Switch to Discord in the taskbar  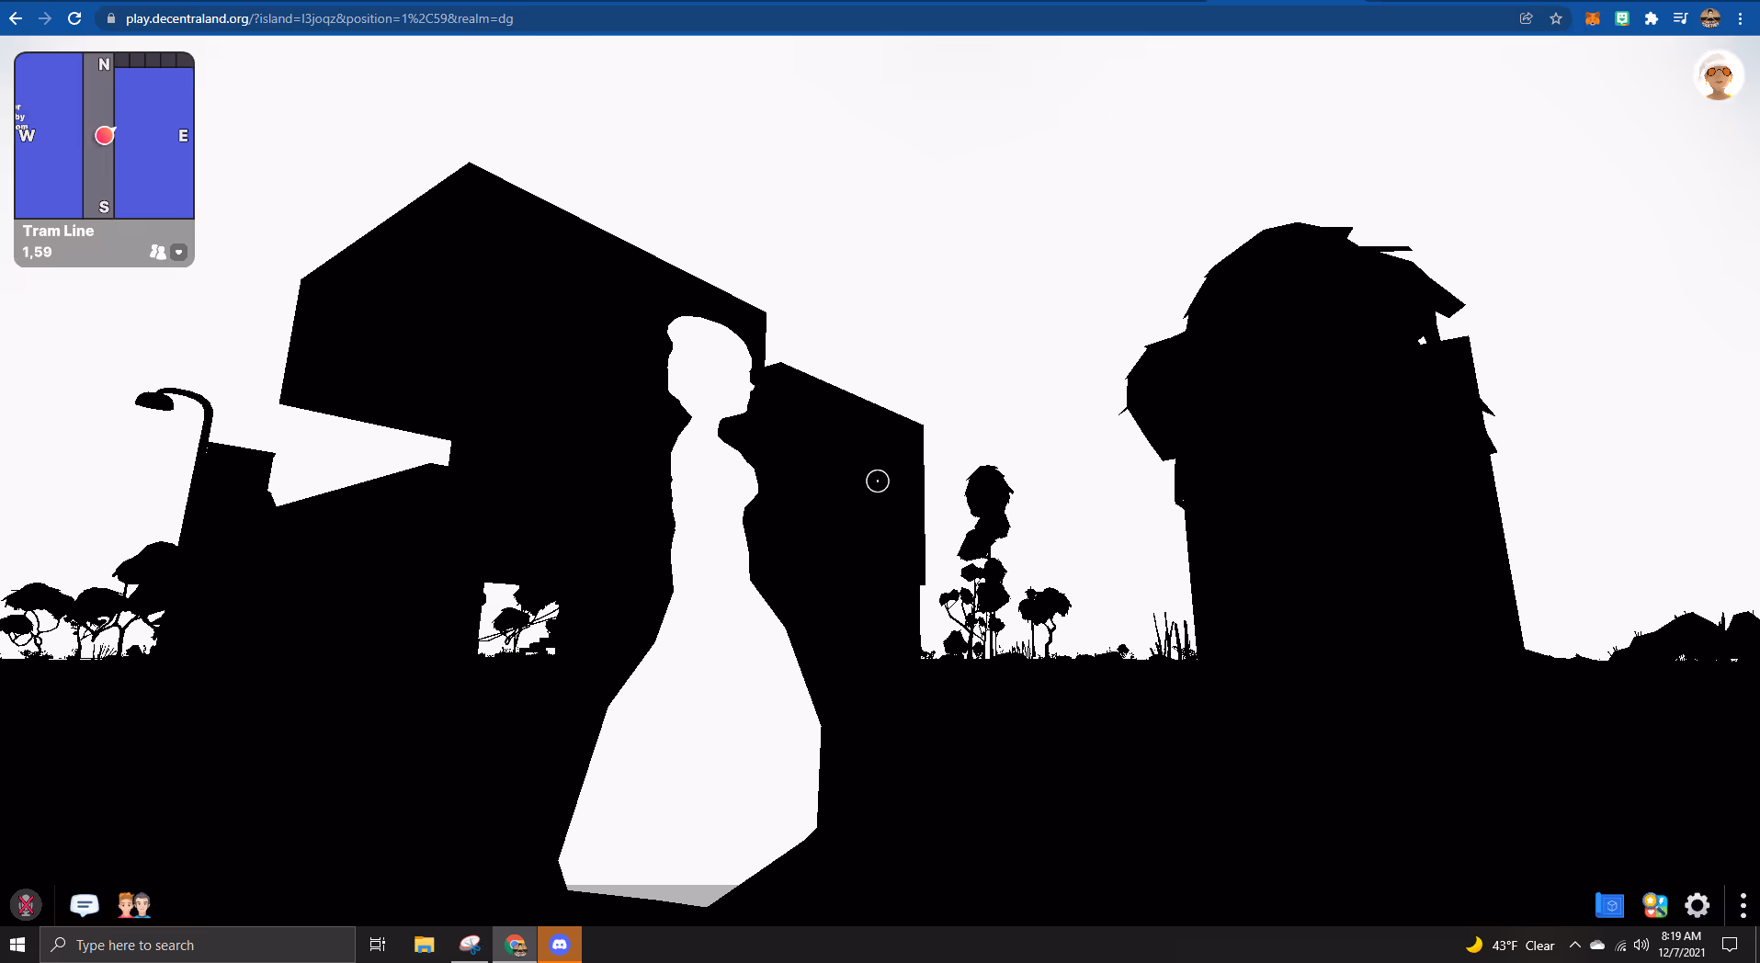coord(560,945)
